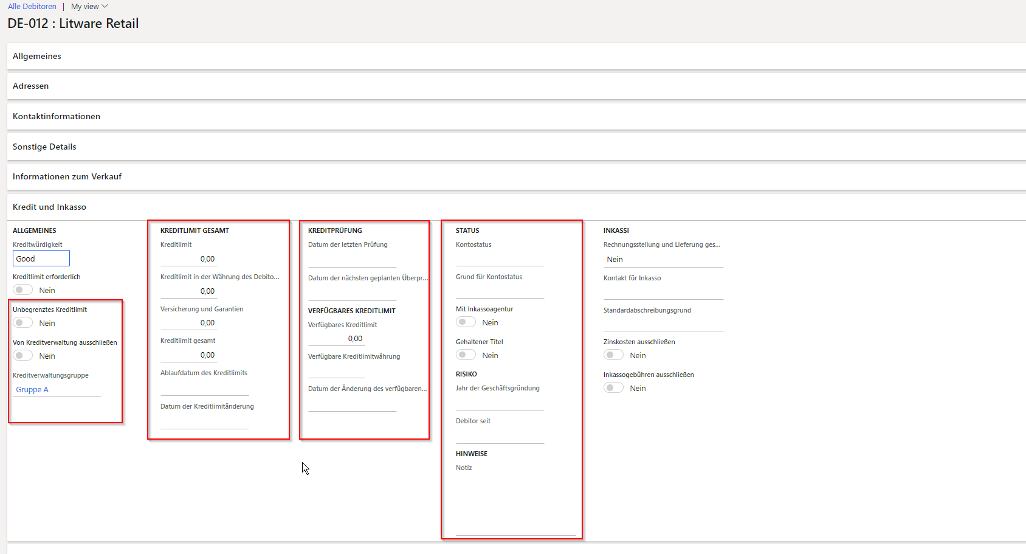This screenshot has height=554, width=1026.
Task: Expand the Kontaktinformationen section
Action: point(57,116)
